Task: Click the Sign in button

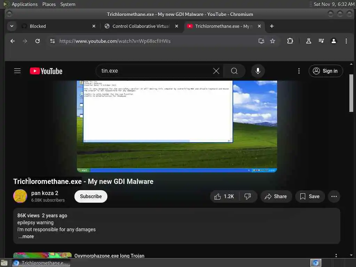Action: pos(326,71)
